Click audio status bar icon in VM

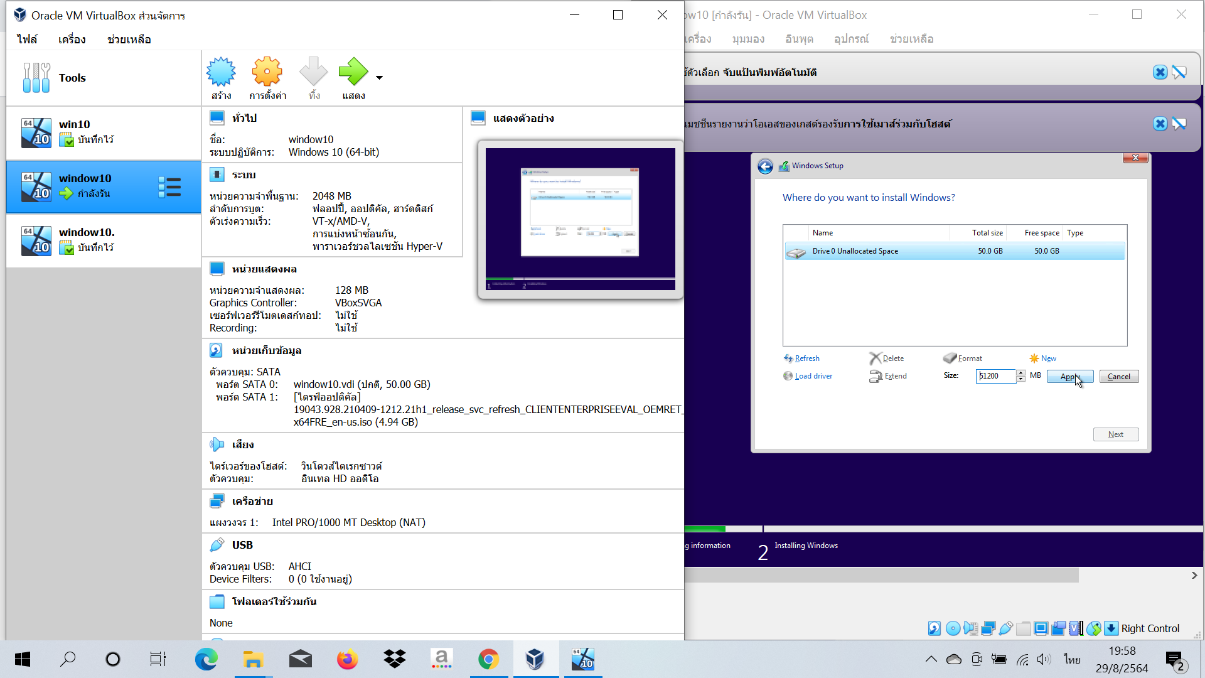point(970,628)
